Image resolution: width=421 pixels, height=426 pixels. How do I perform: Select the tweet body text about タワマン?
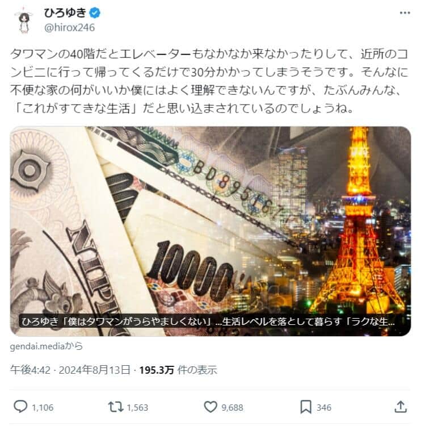(x=209, y=81)
